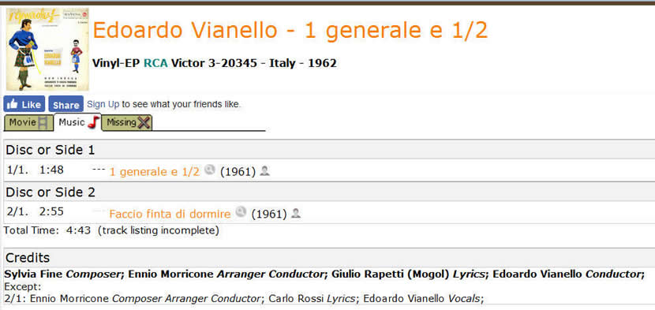This screenshot has width=655, height=310.
Task: Click the person icon after Faccio finta di dormire (1961)
Action: pyautogui.click(x=296, y=214)
